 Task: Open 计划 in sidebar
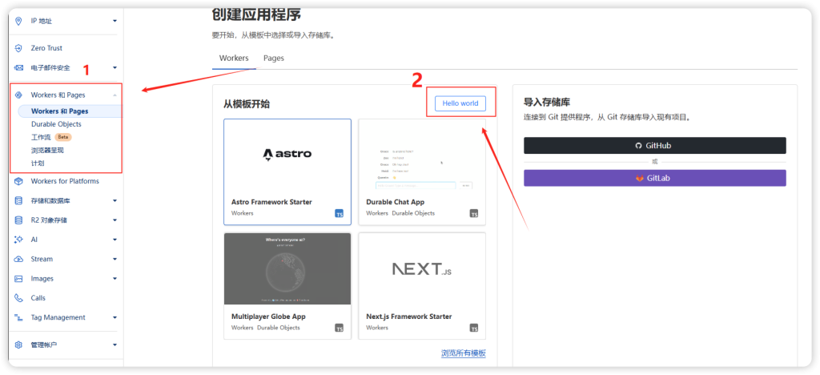click(37, 163)
